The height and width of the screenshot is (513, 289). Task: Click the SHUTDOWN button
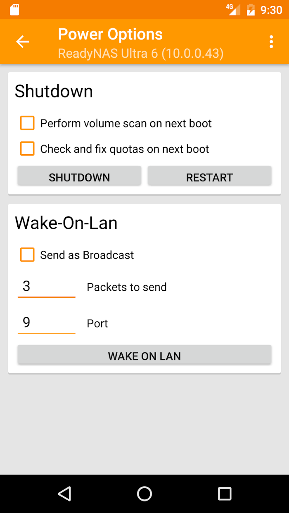pos(79,177)
